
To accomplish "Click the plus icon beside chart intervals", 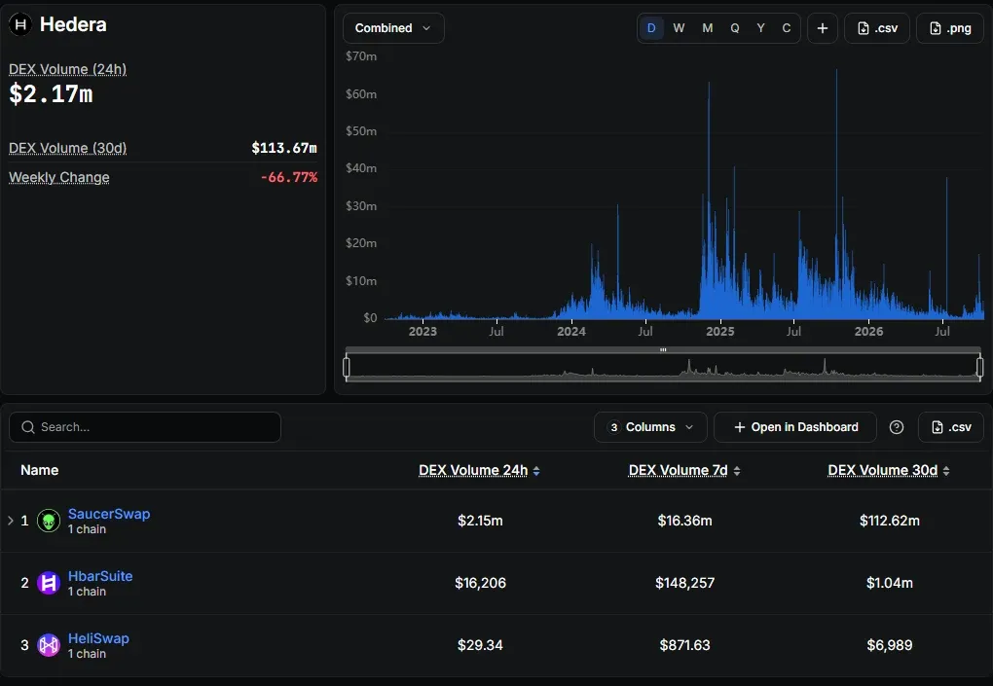I will tap(823, 28).
